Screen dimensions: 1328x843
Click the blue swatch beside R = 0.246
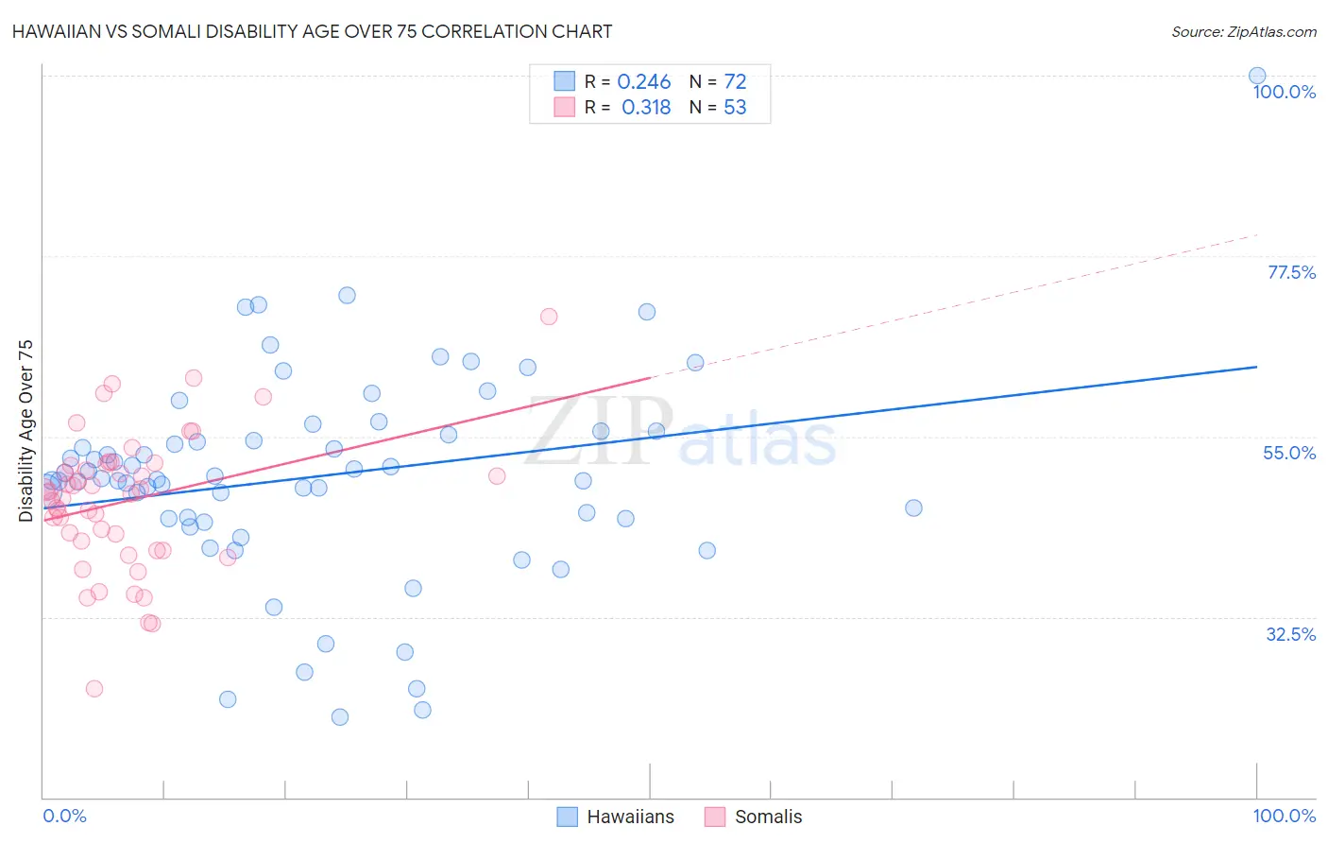coord(565,81)
